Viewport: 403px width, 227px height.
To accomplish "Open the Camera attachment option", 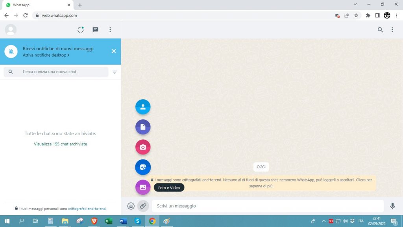I will coord(143,147).
